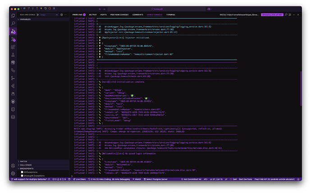Open the Copilot dropdown in title bar
The width and height of the screenshot is (311, 193).
(210, 9)
